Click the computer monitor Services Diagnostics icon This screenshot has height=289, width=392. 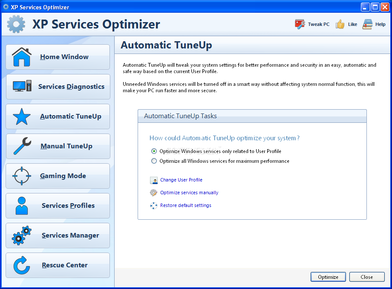coord(22,86)
